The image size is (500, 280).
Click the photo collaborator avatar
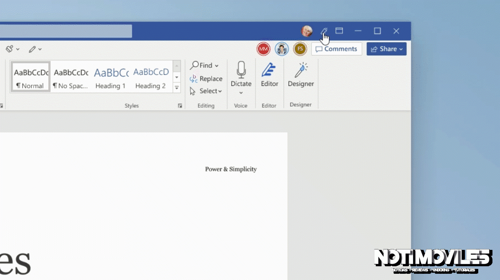pos(282,49)
